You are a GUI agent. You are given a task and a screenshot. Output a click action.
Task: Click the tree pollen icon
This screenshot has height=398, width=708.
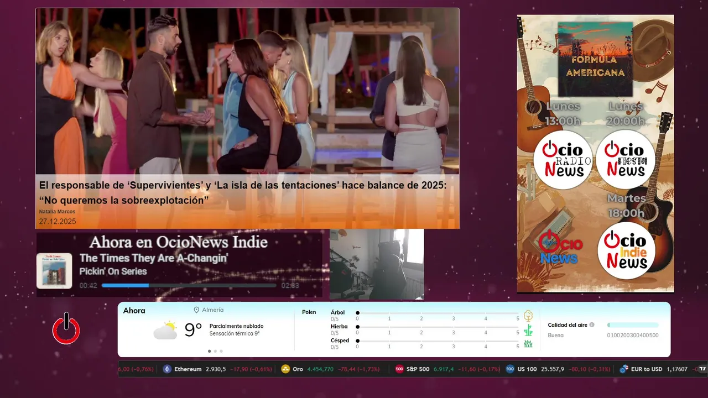tap(528, 316)
